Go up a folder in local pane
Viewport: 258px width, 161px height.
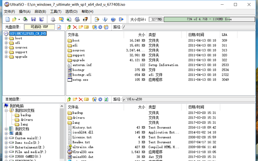(69, 99)
